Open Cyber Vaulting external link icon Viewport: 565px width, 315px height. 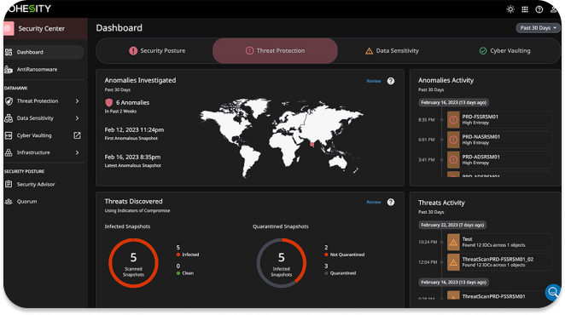[x=77, y=135]
